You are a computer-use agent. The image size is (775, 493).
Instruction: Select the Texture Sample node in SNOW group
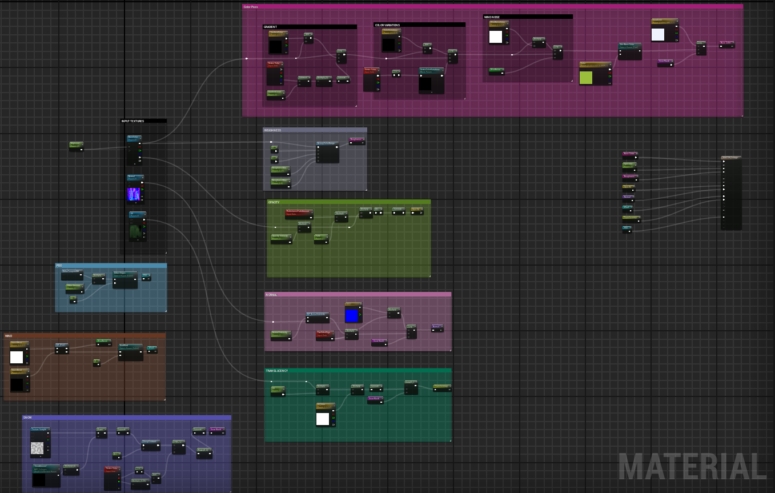coord(41,443)
